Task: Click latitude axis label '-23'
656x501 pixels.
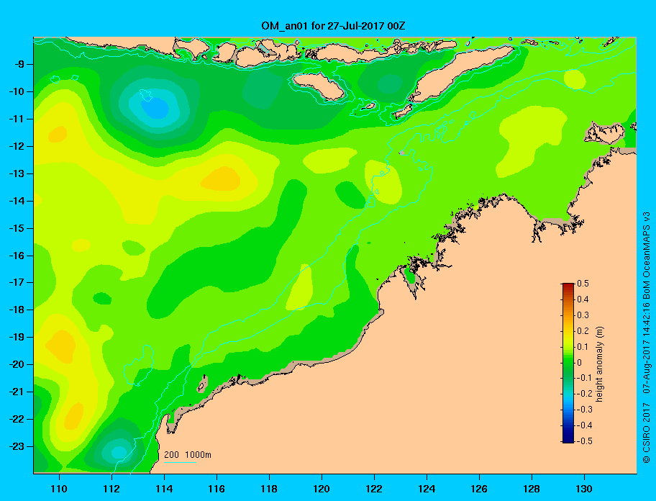Action: (17, 446)
